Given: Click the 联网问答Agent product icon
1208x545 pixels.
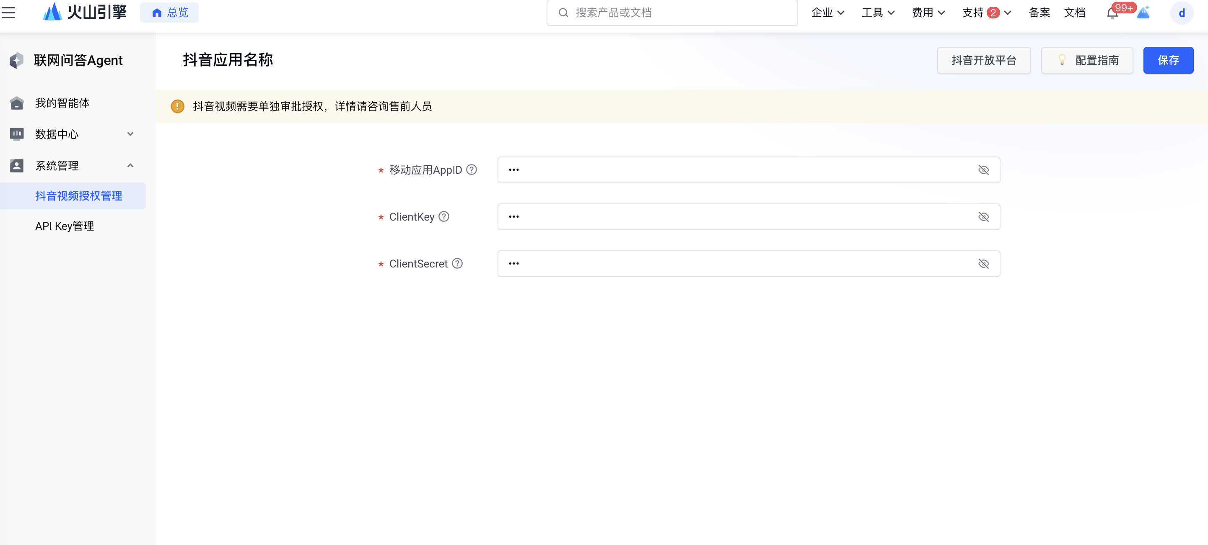Looking at the screenshot, I should (x=16, y=60).
